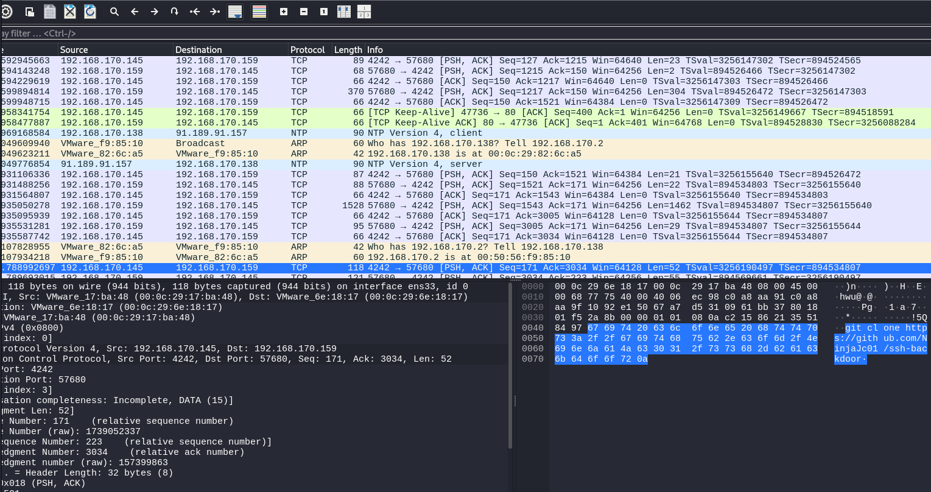Viewport: 931px width, 492px height.
Task: Toggle packet list colorization
Action: coord(259,12)
